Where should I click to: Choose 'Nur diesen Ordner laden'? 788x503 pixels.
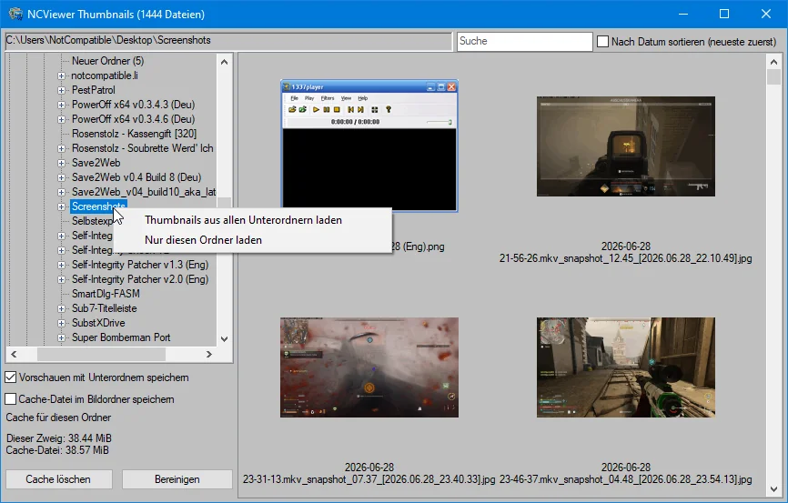point(253,240)
